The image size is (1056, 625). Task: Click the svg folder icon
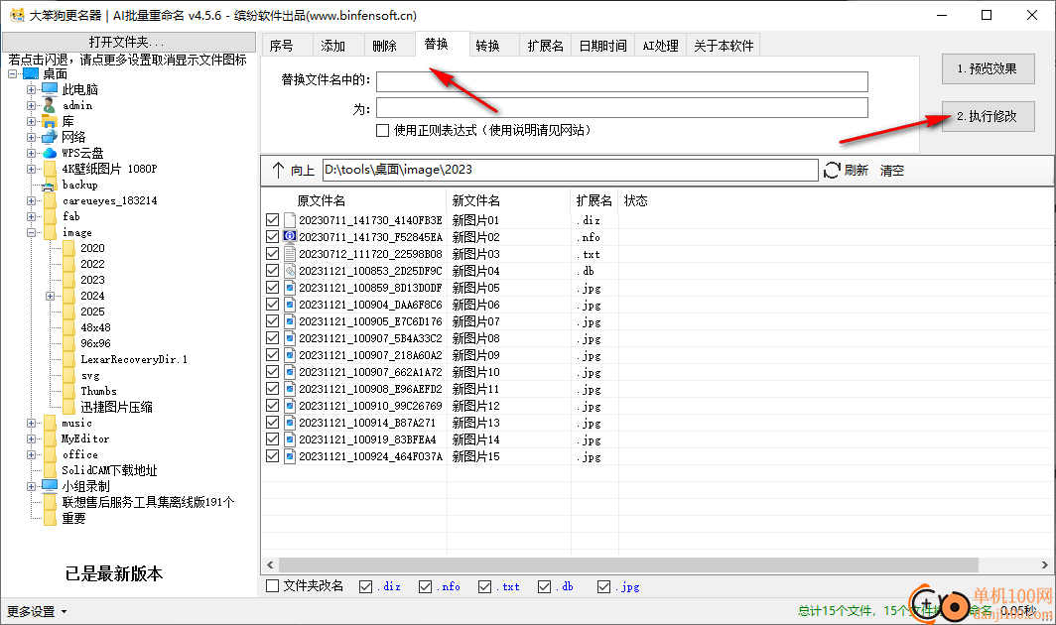(x=68, y=375)
